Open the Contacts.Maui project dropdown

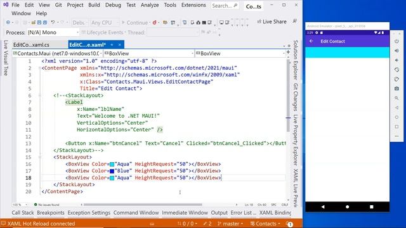[x=58, y=53]
